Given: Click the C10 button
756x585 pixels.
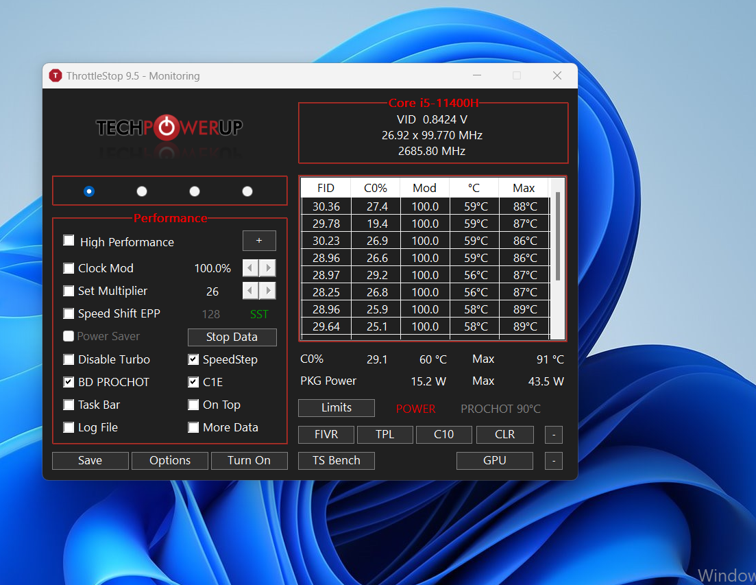Looking at the screenshot, I should click(443, 435).
